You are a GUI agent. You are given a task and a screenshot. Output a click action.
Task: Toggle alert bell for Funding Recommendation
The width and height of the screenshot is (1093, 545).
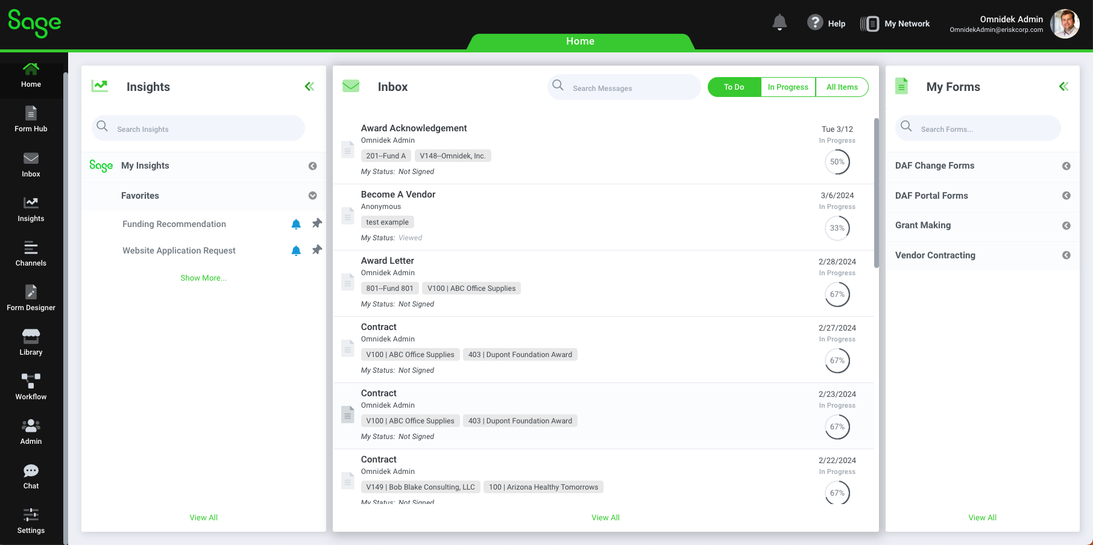click(296, 224)
